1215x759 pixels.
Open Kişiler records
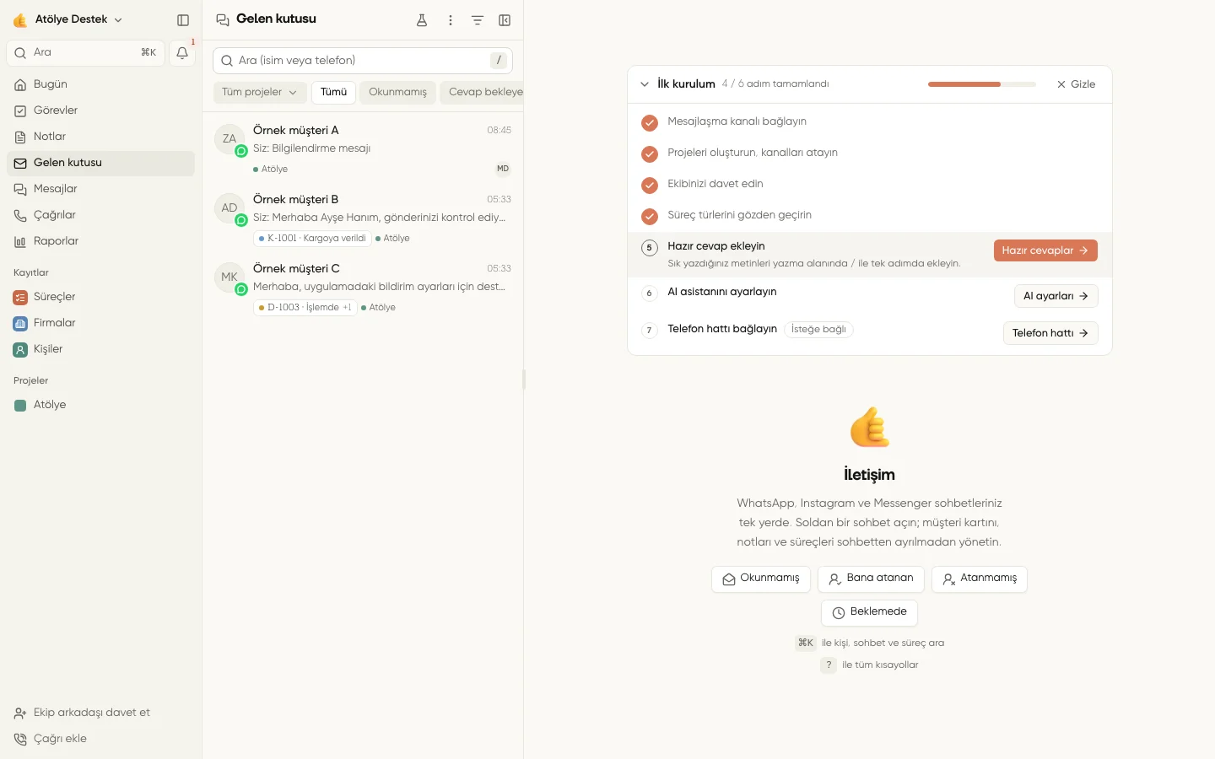[x=100, y=349]
